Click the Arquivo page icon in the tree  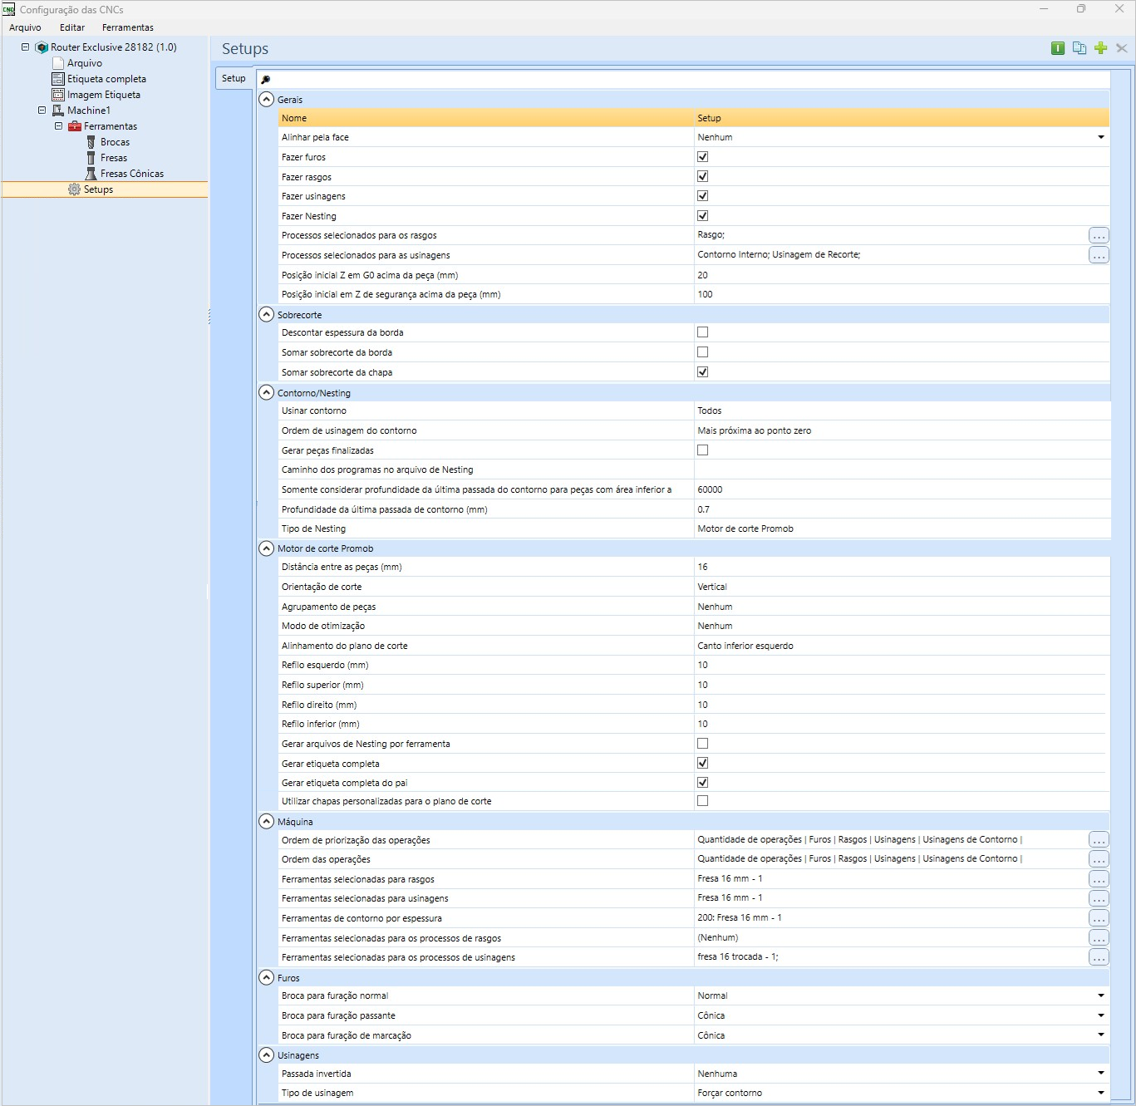58,63
